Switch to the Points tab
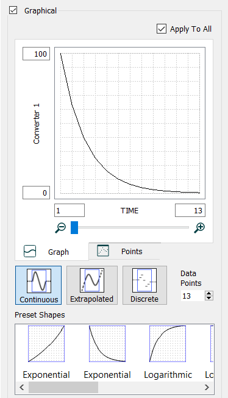 [x=124, y=251]
